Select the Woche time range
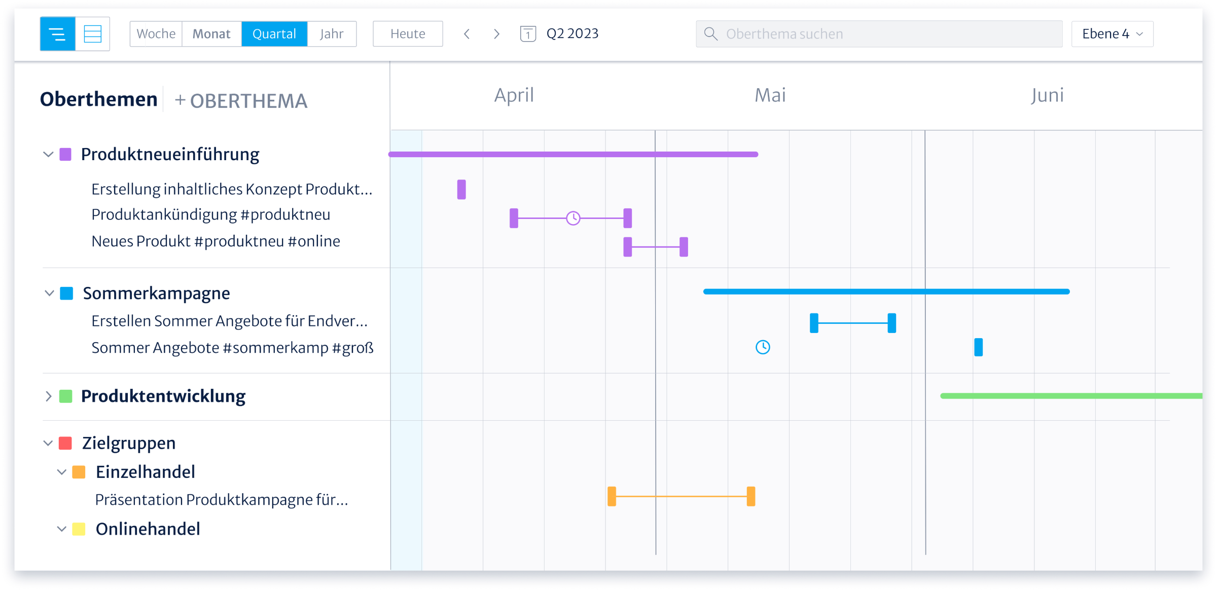 156,34
